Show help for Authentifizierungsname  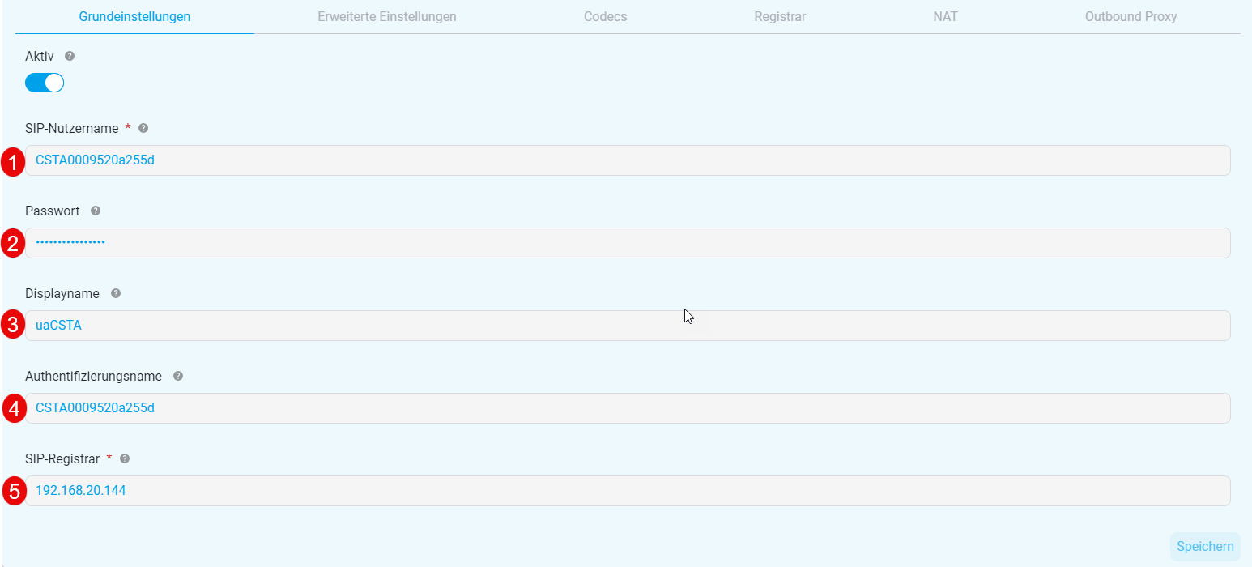[178, 376]
